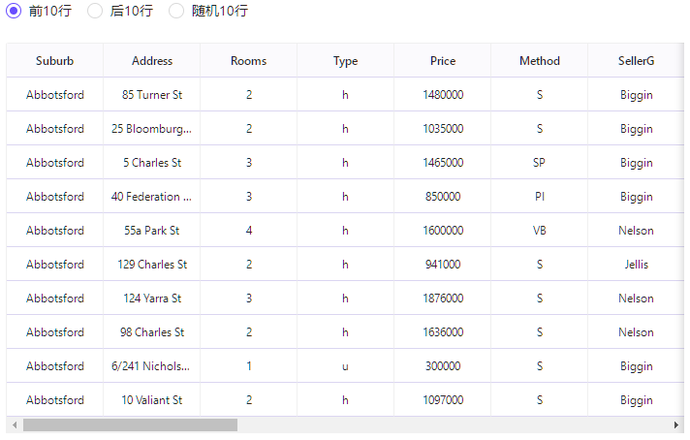
Task: Select the 300000 price cell
Action: click(x=443, y=366)
